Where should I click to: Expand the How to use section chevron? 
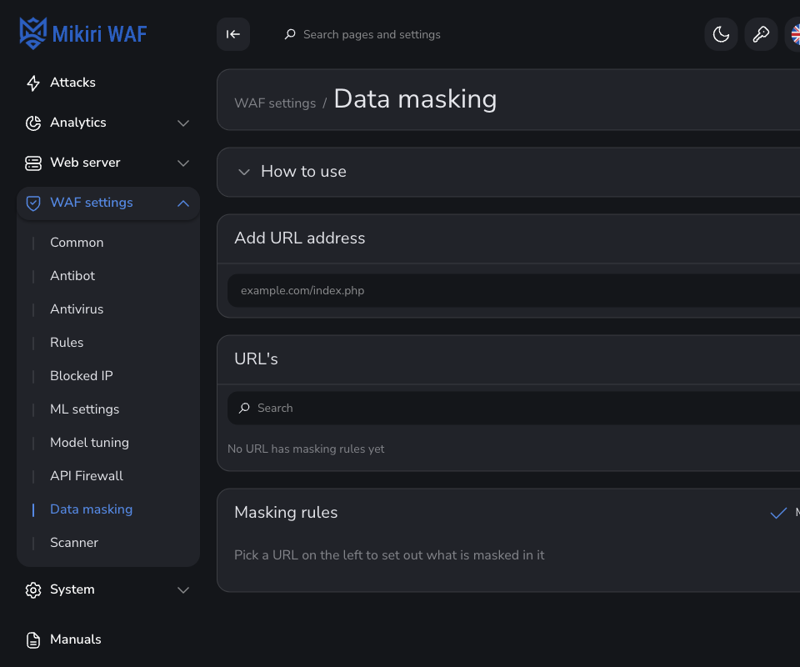(244, 172)
